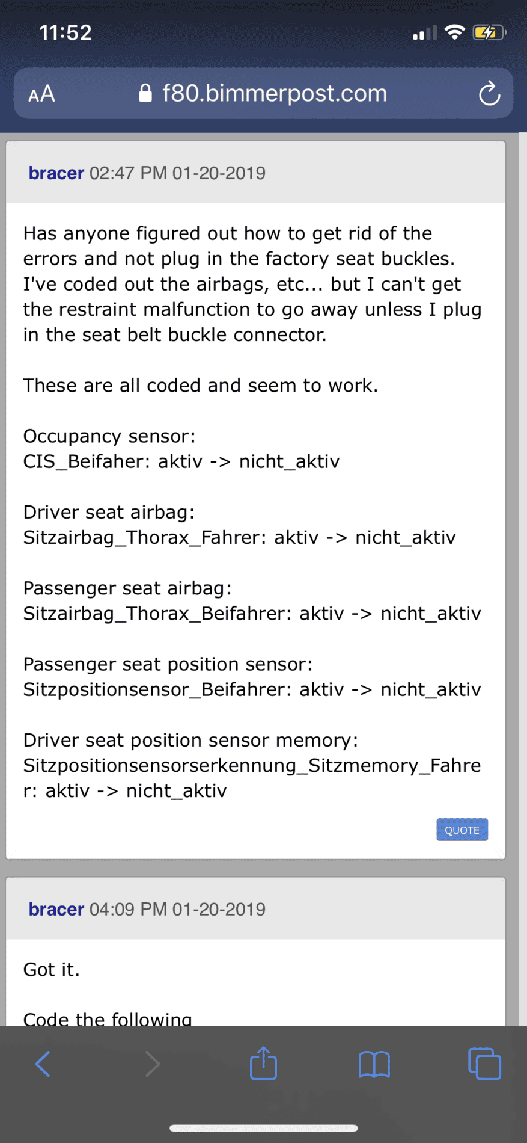Tap the battery charging status icon

tap(489, 32)
